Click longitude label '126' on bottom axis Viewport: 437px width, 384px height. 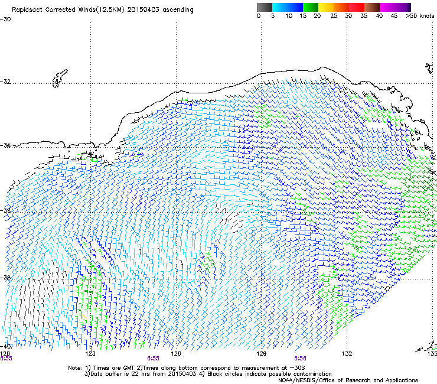pyautogui.click(x=176, y=354)
